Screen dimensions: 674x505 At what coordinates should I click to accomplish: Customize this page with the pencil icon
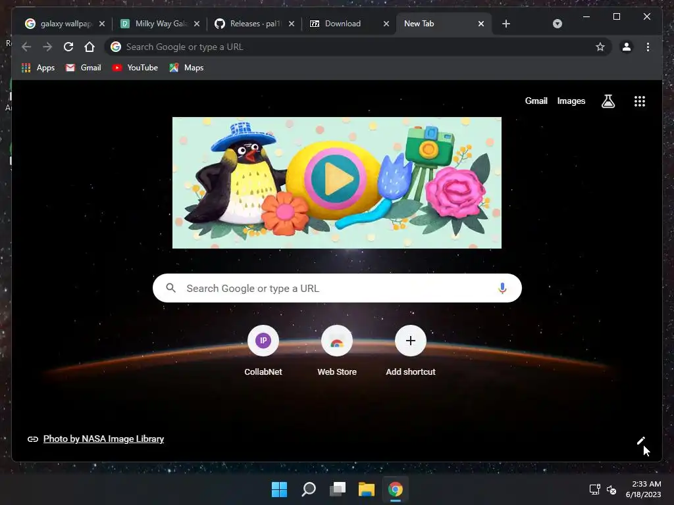pos(640,441)
